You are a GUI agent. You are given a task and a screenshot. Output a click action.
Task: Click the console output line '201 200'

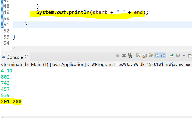(11, 102)
